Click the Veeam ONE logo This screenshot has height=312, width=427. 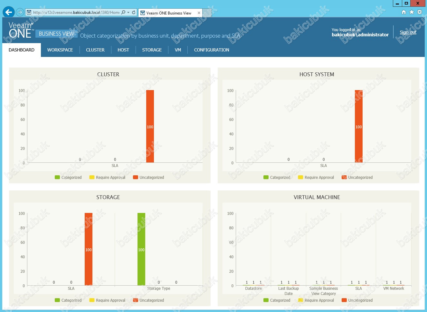(x=21, y=30)
